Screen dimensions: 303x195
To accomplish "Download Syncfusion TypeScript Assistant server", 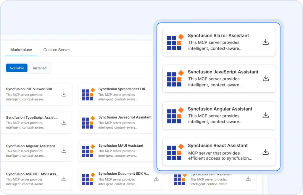I will 64,122.
